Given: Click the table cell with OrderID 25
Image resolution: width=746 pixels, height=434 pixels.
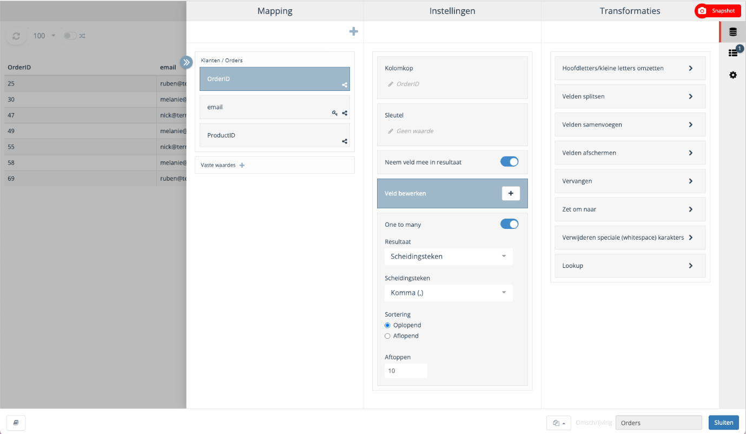Looking at the screenshot, I should tap(81, 84).
